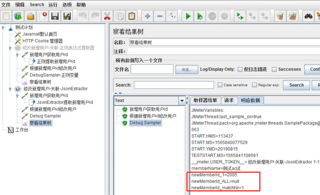This screenshot has height=195, width=320.
Task: Select JsonExtractor提取新增用户id tree node
Action: click(65, 103)
